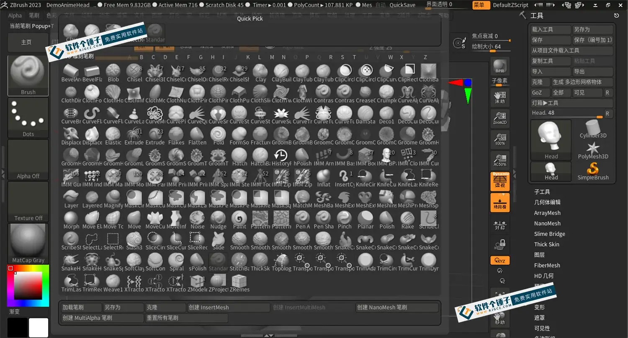
Task: Open the Alpha menu
Action: (15, 15)
